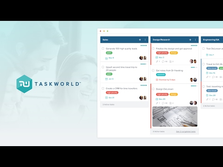Click the research tag under Dr Hawking task
The image size is (223, 167).
[x=161, y=75]
